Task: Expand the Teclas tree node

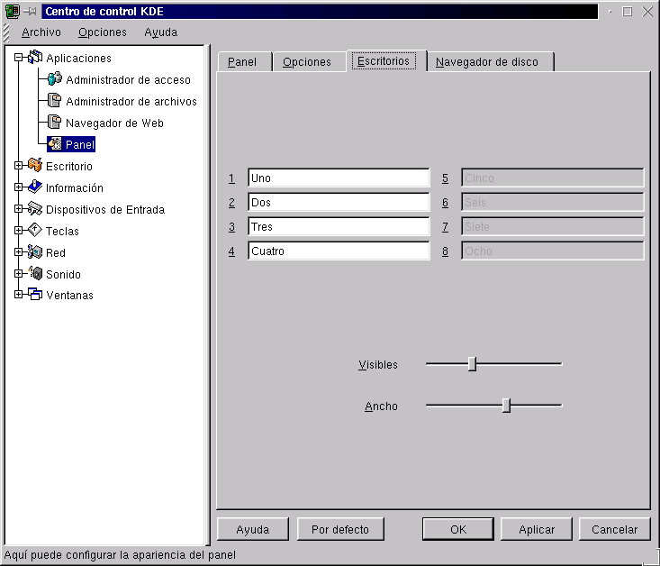Action: click(x=18, y=231)
